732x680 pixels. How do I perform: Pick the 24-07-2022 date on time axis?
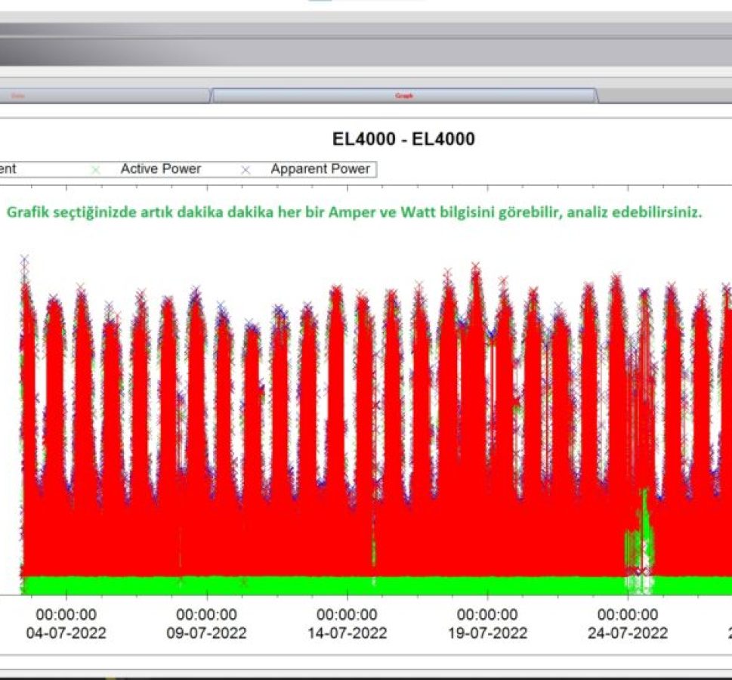tap(628, 633)
